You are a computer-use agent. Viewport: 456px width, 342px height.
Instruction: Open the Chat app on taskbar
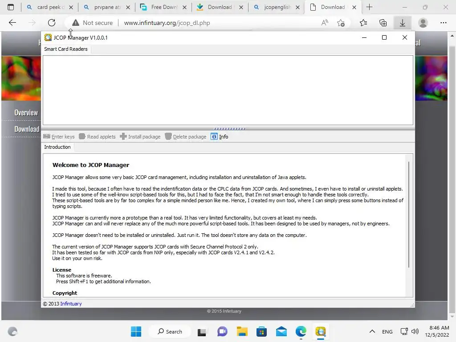pos(222,331)
